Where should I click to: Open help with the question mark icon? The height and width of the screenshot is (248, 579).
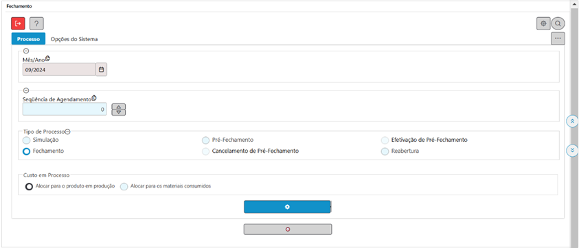36,23
